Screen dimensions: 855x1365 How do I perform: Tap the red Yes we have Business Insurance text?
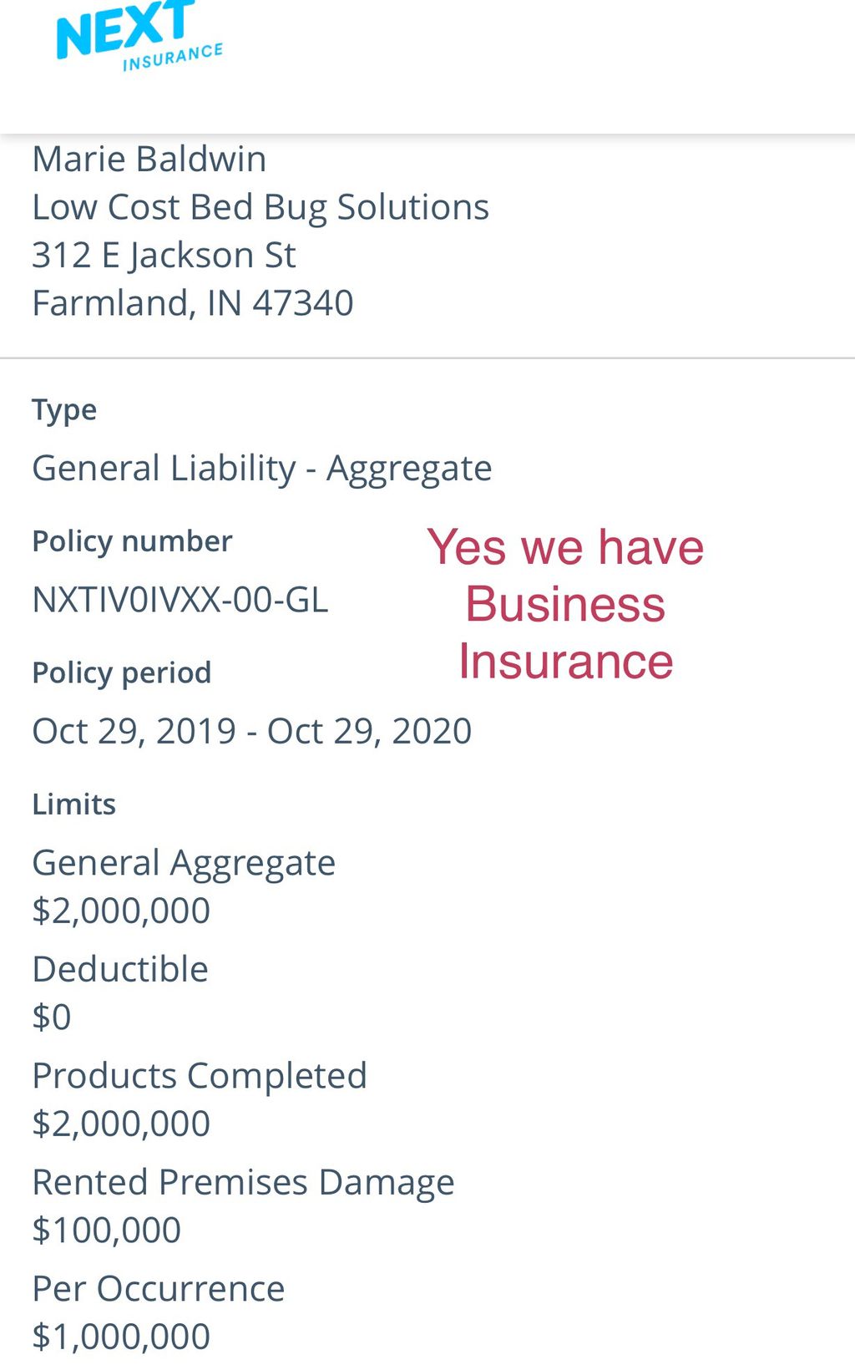565,604
